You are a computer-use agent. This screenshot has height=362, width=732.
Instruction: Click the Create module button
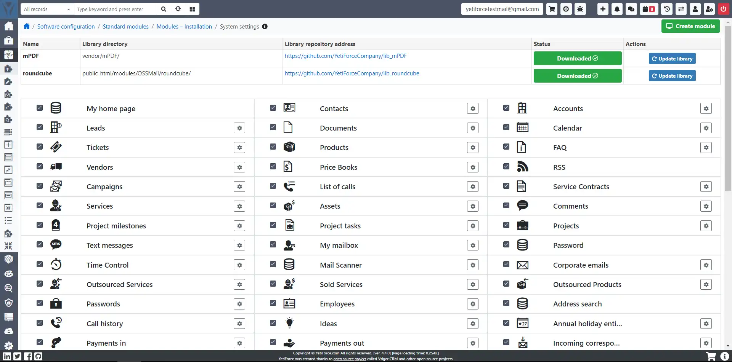click(690, 26)
